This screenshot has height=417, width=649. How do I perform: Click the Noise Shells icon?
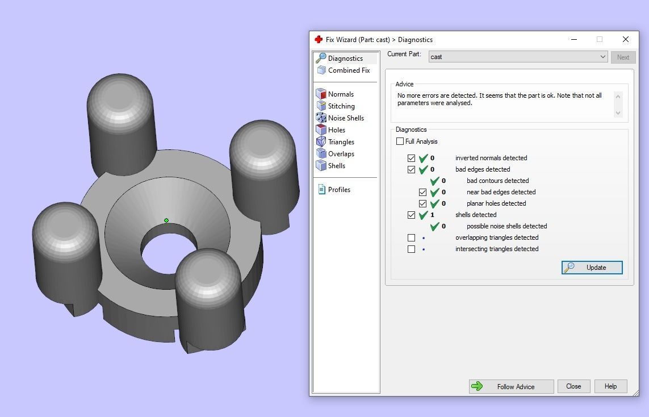[321, 118]
